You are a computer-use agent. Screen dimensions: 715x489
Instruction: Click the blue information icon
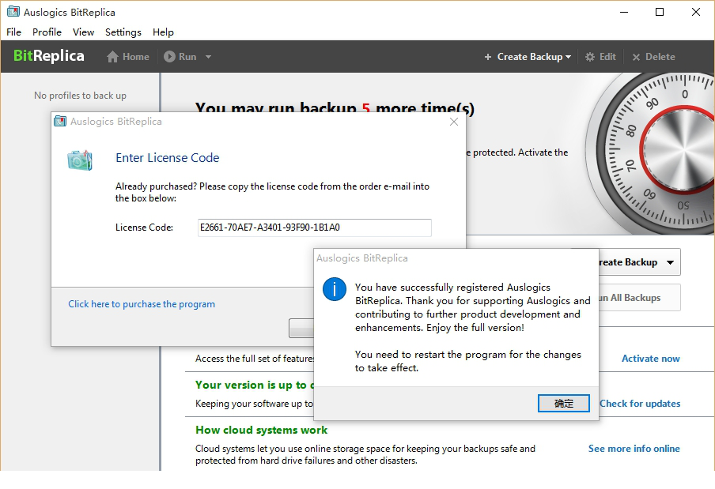coord(335,289)
